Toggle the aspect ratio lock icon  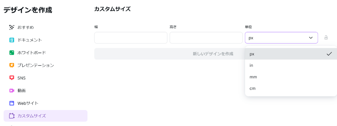tap(326, 37)
